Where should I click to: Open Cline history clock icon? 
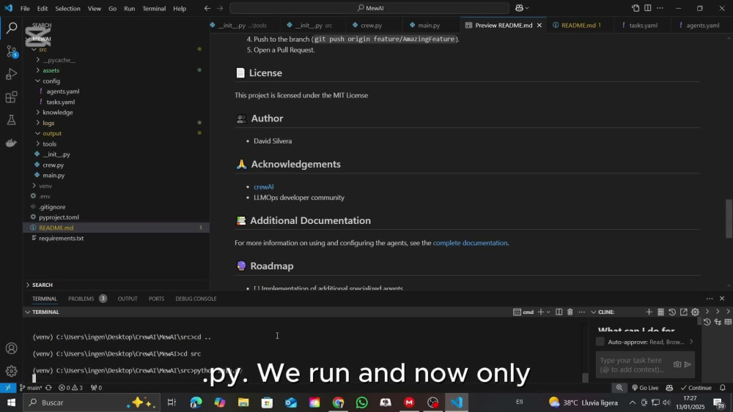(672, 312)
